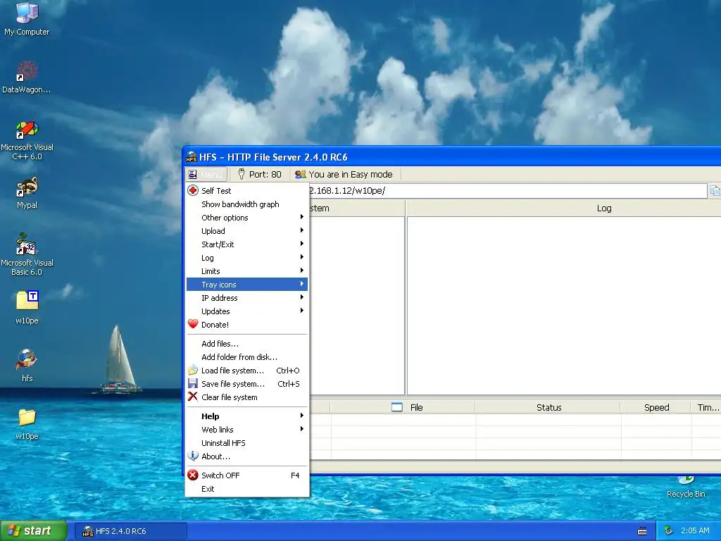Click the Speed column header

tap(656, 407)
